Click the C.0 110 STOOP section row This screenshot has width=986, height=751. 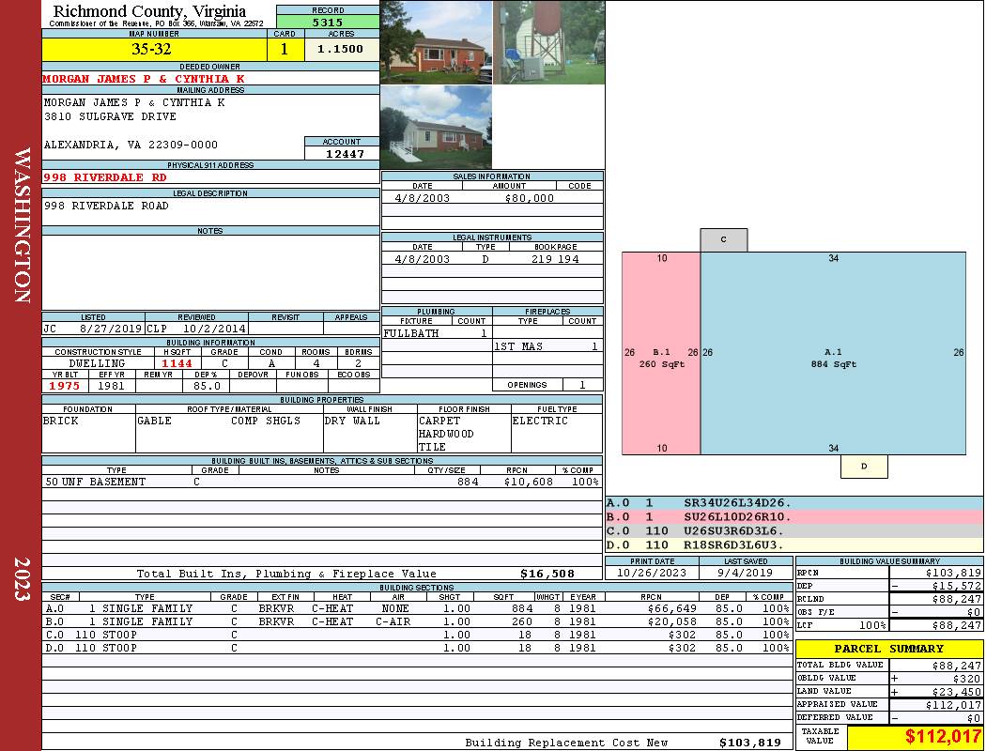coord(417,635)
